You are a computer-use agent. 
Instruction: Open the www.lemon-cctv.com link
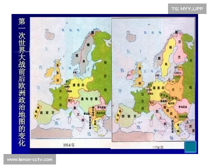29,160
